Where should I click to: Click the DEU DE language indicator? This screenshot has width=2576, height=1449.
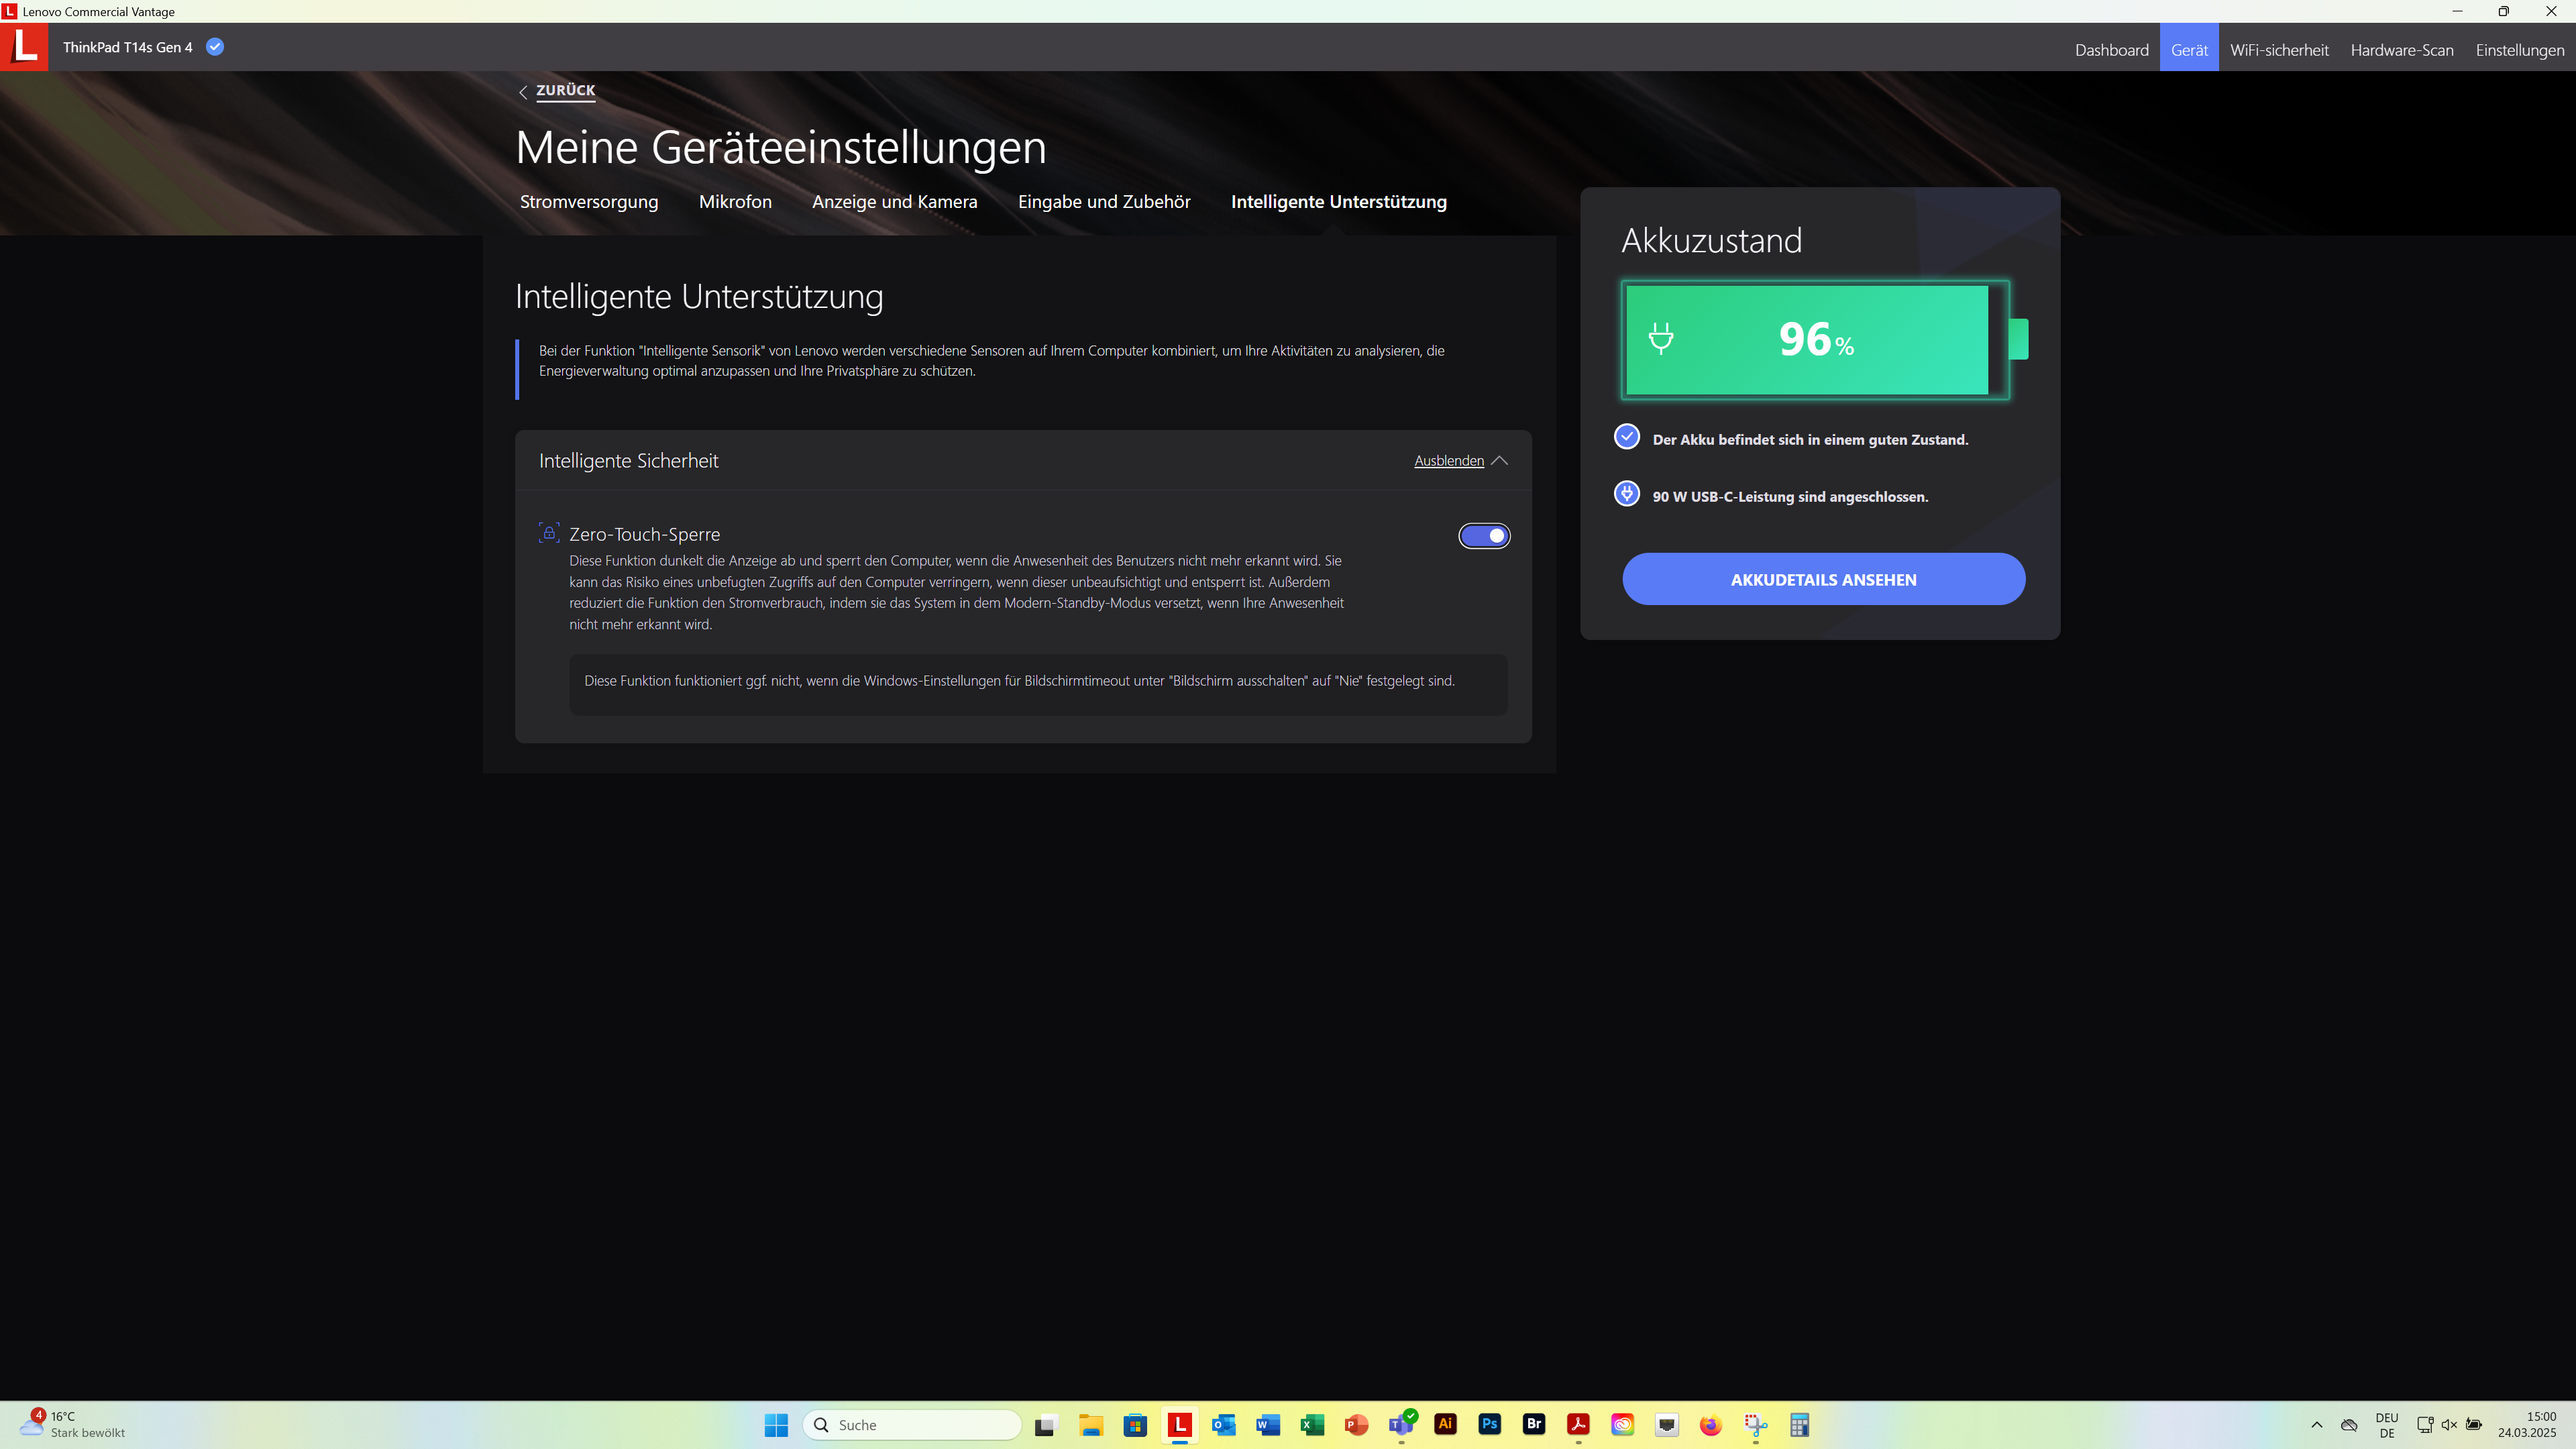click(2386, 1425)
